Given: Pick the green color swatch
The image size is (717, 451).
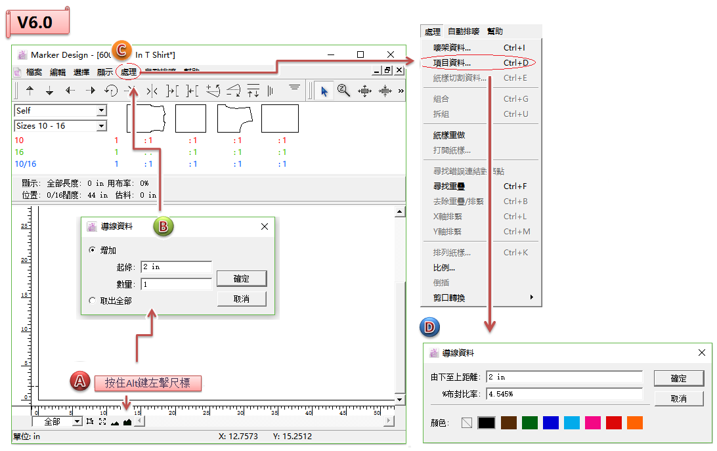Looking at the screenshot, I should (x=529, y=423).
